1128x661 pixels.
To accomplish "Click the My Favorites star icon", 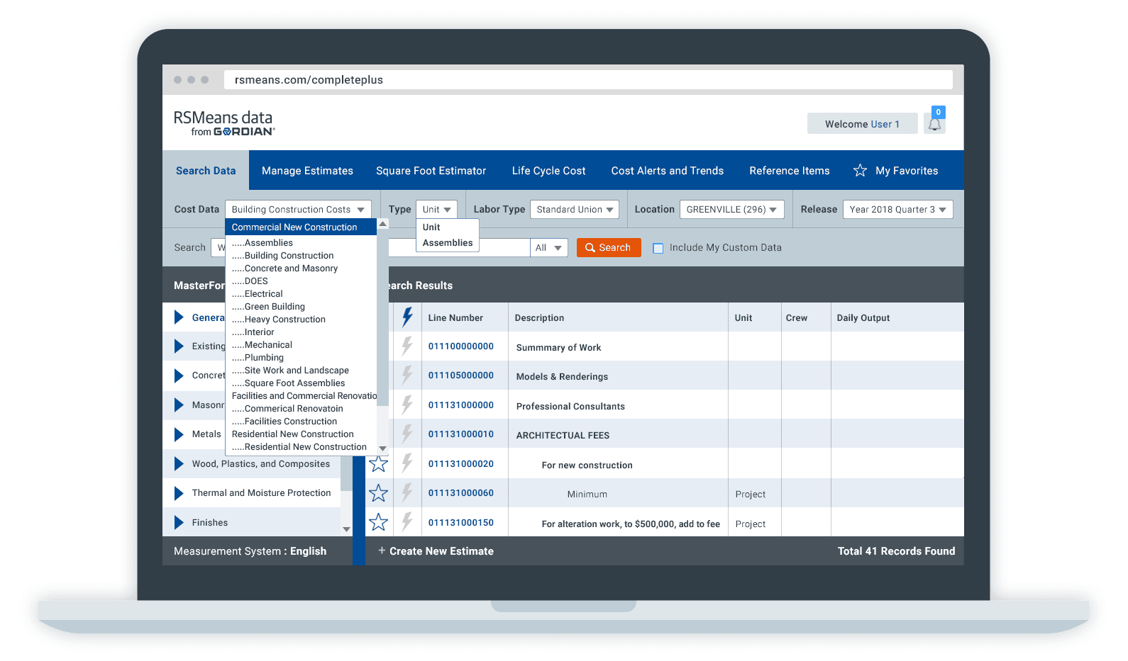I will [x=860, y=171].
